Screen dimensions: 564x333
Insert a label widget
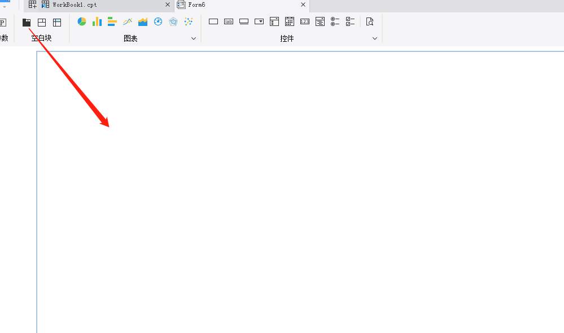point(229,21)
